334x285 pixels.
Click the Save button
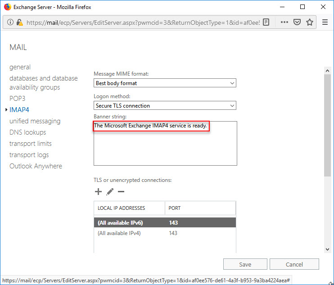pos(245,264)
